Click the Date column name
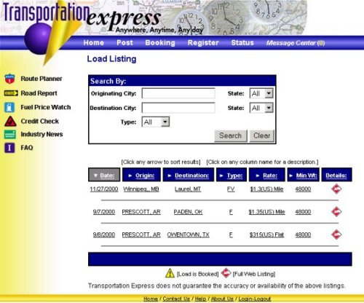Screen dimensions: 364x303 coord(107,176)
